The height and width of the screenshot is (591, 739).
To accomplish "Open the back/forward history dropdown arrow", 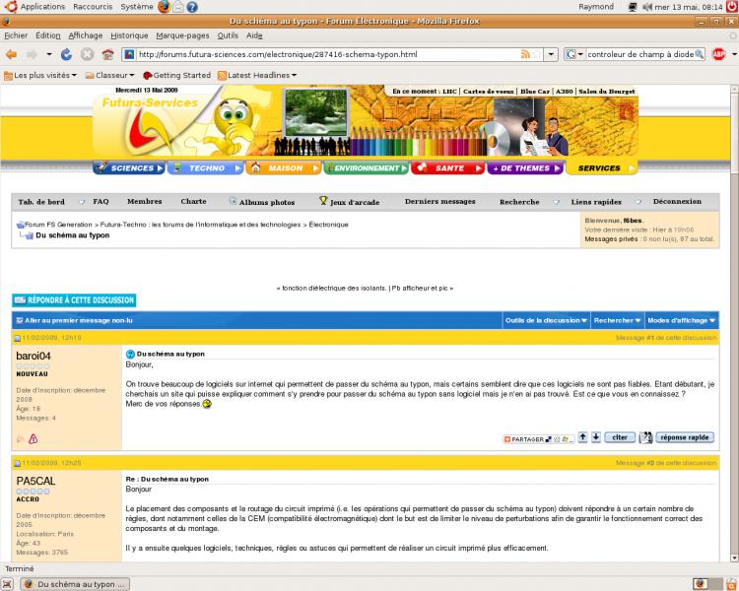I will pyautogui.click(x=49, y=55).
